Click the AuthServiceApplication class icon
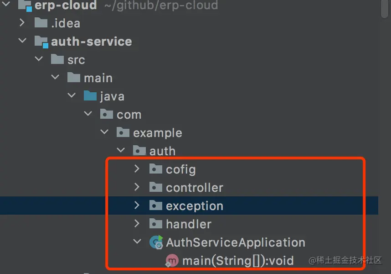 coord(156,242)
